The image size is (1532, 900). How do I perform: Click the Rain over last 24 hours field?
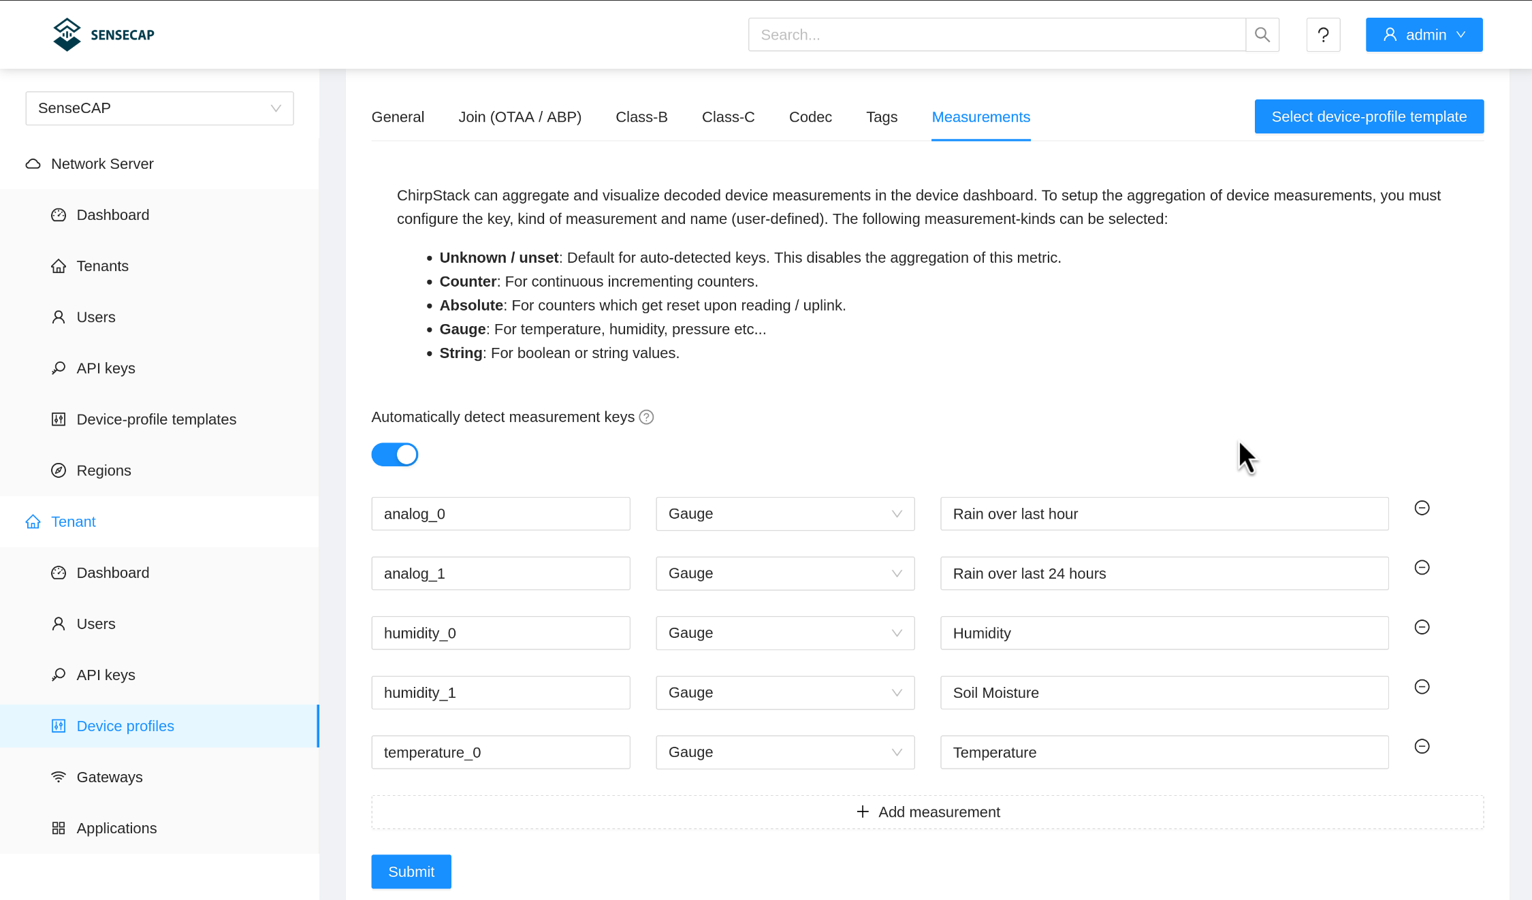(1164, 573)
